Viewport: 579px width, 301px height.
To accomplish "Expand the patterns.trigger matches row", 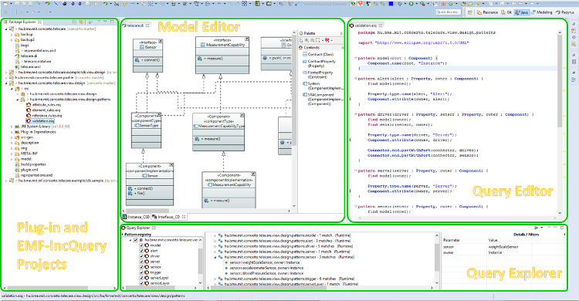I will [215, 279].
